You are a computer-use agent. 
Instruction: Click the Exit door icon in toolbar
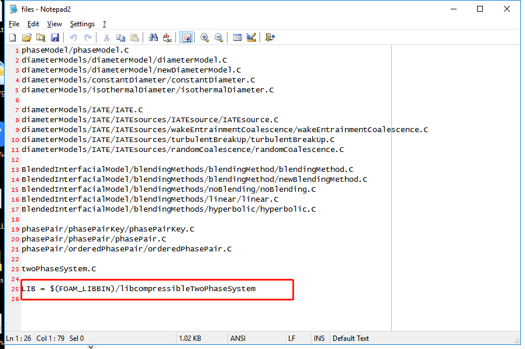(270, 37)
